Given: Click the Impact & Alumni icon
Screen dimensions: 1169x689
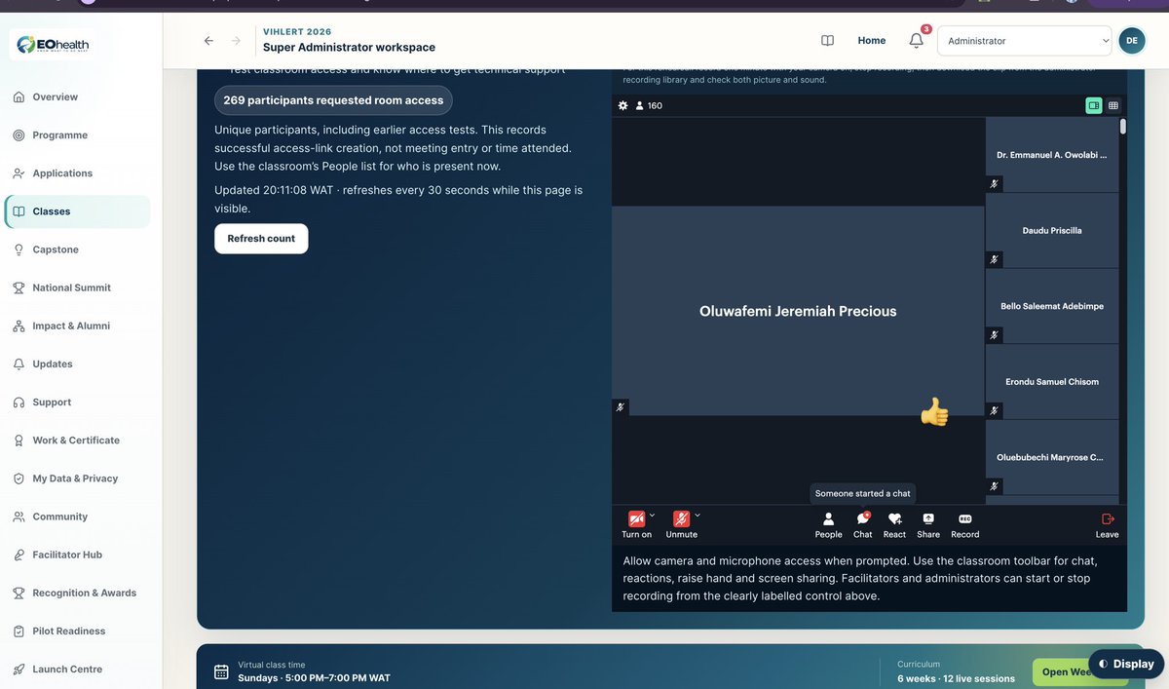Looking at the screenshot, I should coord(19,325).
